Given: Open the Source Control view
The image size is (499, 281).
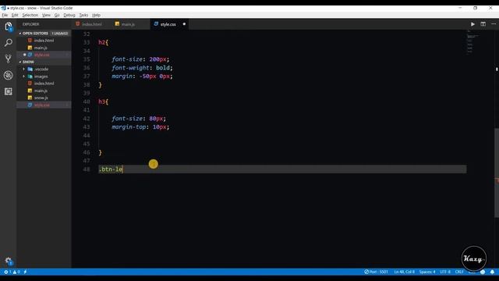Looking at the screenshot, I should (x=9, y=59).
